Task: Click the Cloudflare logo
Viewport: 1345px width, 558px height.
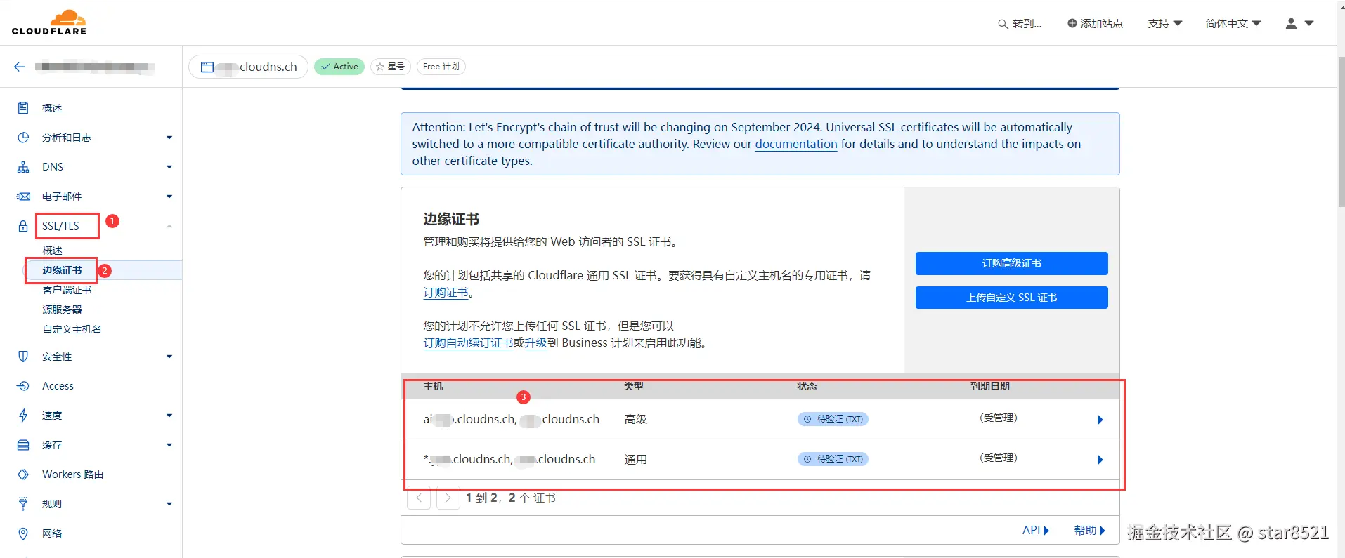Action: (x=49, y=22)
